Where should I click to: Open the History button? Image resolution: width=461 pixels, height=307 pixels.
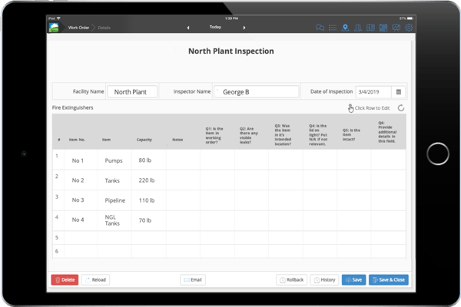323,279
